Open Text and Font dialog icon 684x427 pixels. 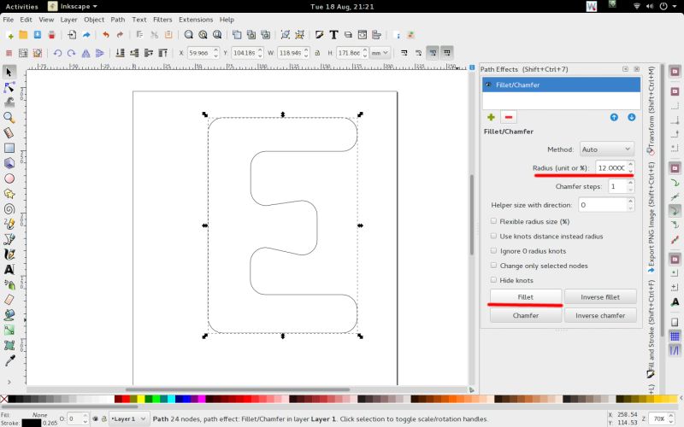(333, 35)
